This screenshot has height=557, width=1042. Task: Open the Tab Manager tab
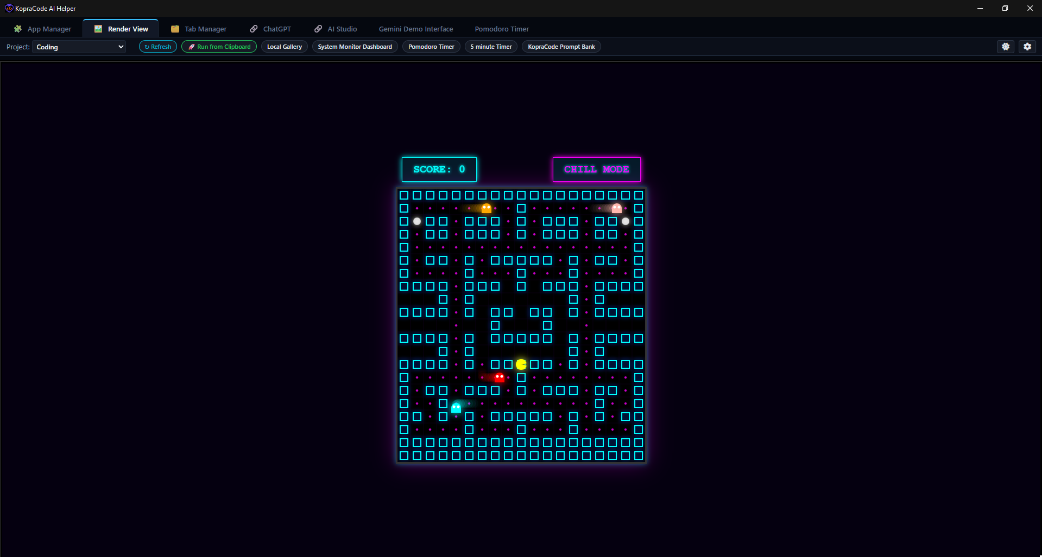coord(199,29)
